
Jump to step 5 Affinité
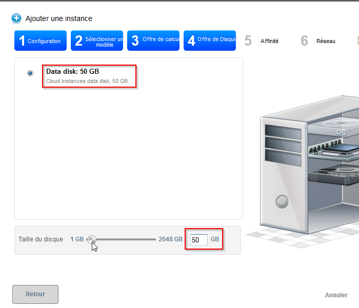tap(262, 41)
